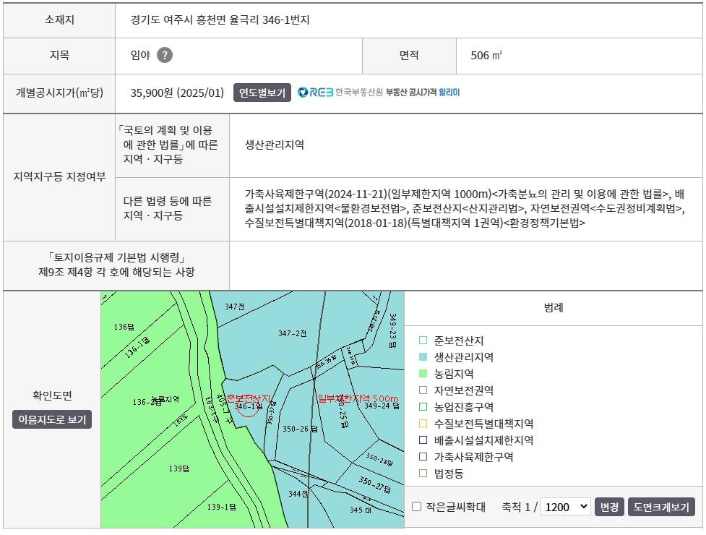The width and height of the screenshot is (706, 535).
Task: Click parcel 349-24 답 on the map
Action: pos(382,406)
